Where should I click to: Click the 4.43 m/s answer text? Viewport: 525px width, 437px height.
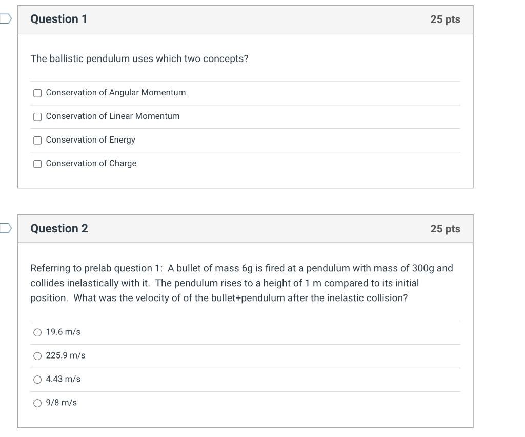coord(63,379)
